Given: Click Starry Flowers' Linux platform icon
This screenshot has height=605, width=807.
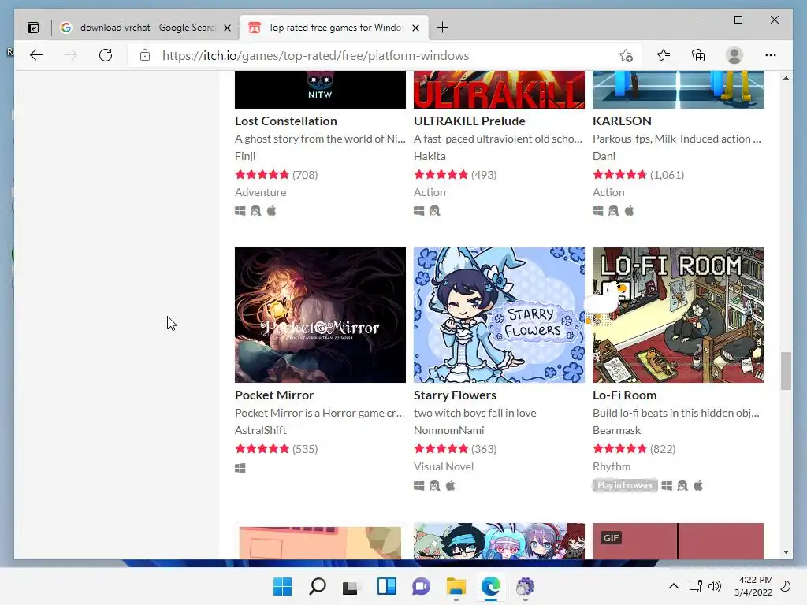Looking at the screenshot, I should coord(435,485).
